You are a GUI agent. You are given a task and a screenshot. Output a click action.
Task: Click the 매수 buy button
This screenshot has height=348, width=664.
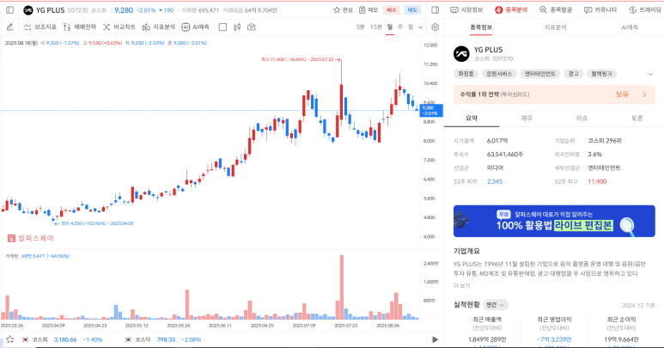(392, 9)
